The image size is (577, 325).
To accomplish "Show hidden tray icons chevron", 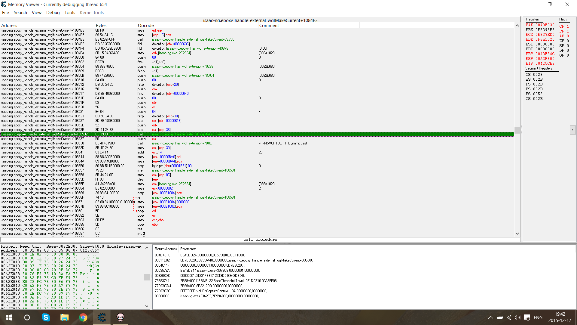I will pos(490,317).
